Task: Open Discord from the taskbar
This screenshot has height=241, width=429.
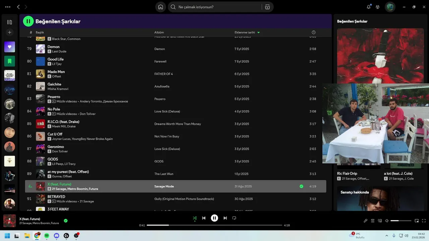Action: 56,236
